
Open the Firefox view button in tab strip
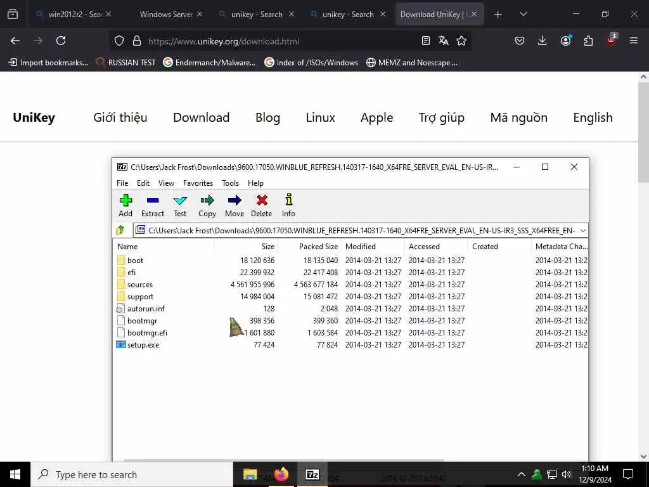(x=13, y=14)
